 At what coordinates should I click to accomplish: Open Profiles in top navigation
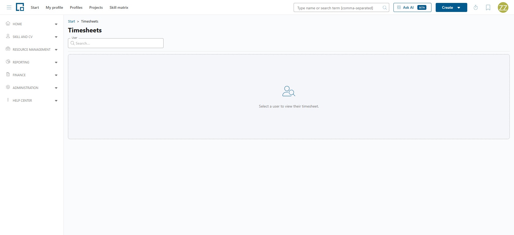(x=76, y=7)
